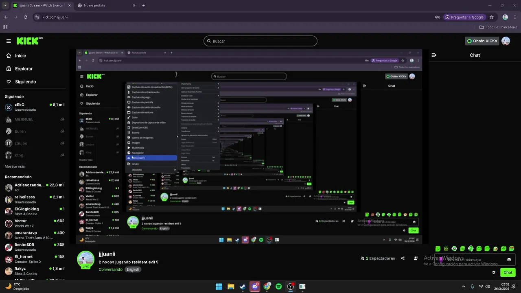The width and height of the screenshot is (521, 293).
Task: Open the amarantavp Grand Theft Auto channel
Action: pyautogui.click(x=35, y=235)
